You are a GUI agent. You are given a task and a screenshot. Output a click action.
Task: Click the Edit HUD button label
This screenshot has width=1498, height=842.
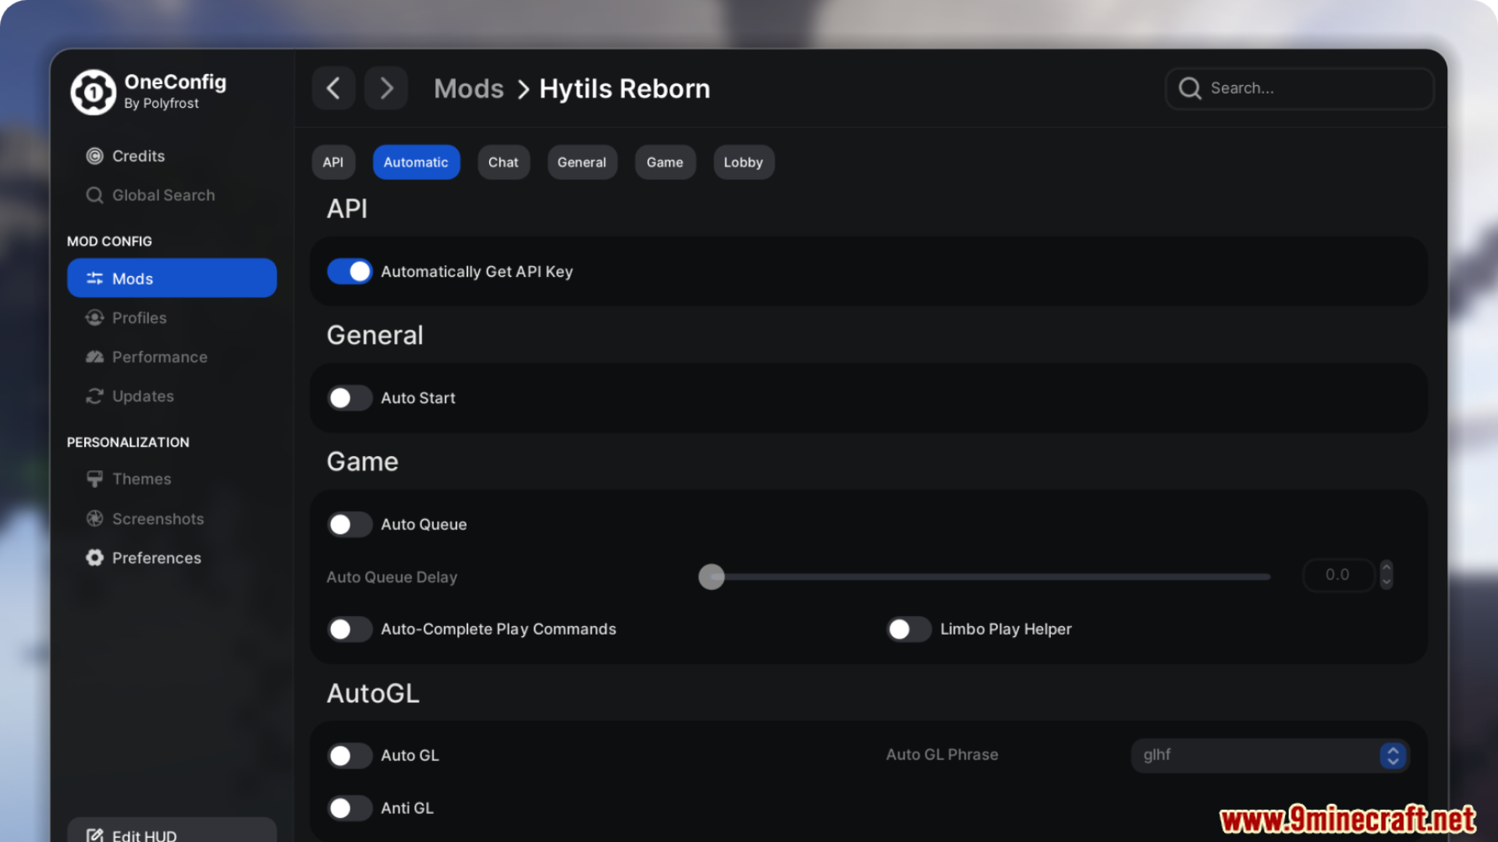144,835
